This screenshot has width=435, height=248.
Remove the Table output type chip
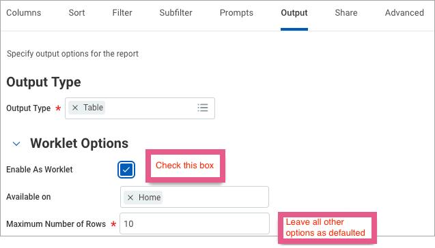[75, 108]
